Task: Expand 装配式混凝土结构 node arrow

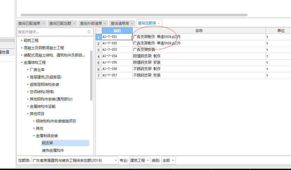Action: 22,55
